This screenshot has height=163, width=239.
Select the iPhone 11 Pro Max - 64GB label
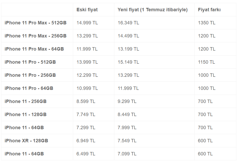coord(34,49)
